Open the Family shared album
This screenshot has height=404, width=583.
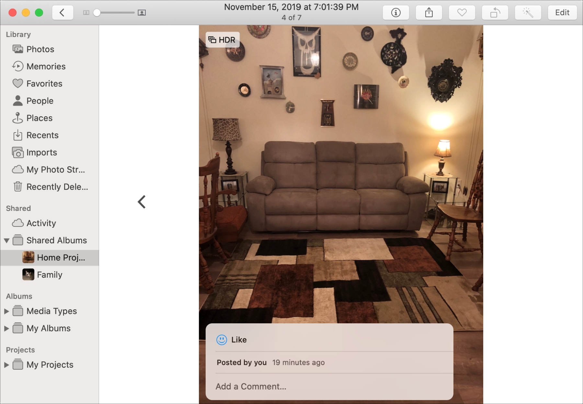(50, 275)
